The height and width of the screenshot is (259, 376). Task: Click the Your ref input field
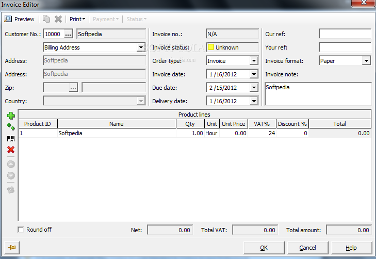(x=345, y=47)
